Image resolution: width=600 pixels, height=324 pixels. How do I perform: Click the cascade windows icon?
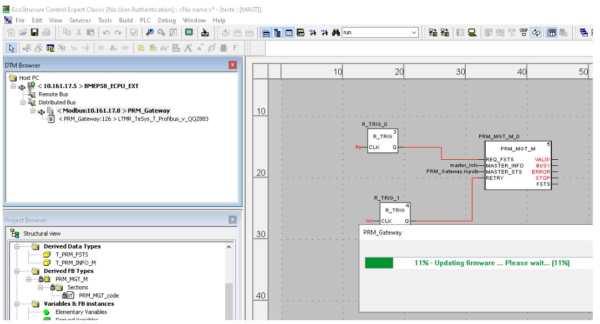coord(583,33)
